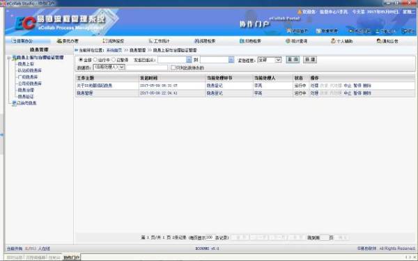Open 归档检索 in the menu bar
Screen dimensions: 418x261
pos(250,41)
